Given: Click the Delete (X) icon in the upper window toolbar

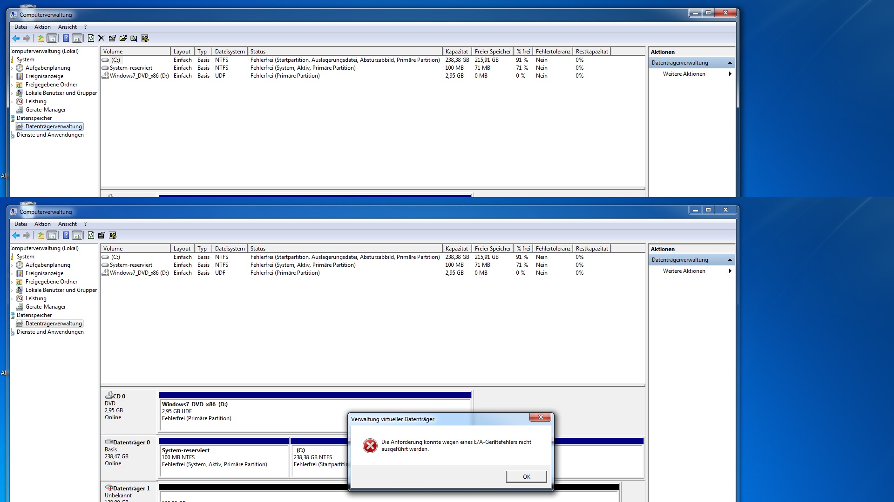Looking at the screenshot, I should coord(102,39).
